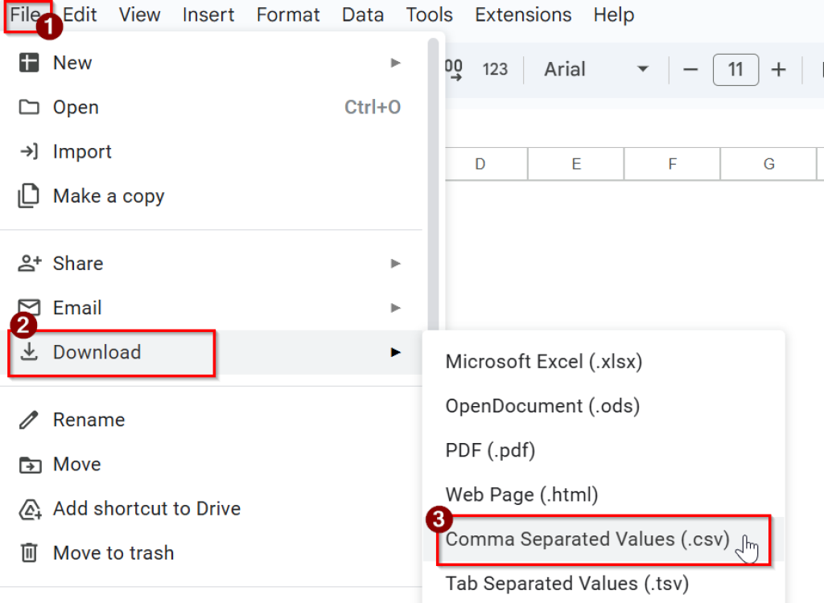Viewport: 824px width, 603px height.
Task: Open the Extensions menu
Action: [523, 14]
